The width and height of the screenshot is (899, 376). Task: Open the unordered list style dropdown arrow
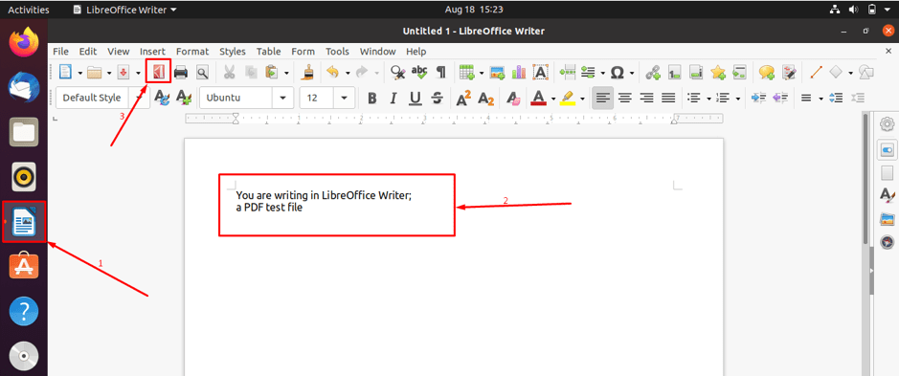[708, 99]
